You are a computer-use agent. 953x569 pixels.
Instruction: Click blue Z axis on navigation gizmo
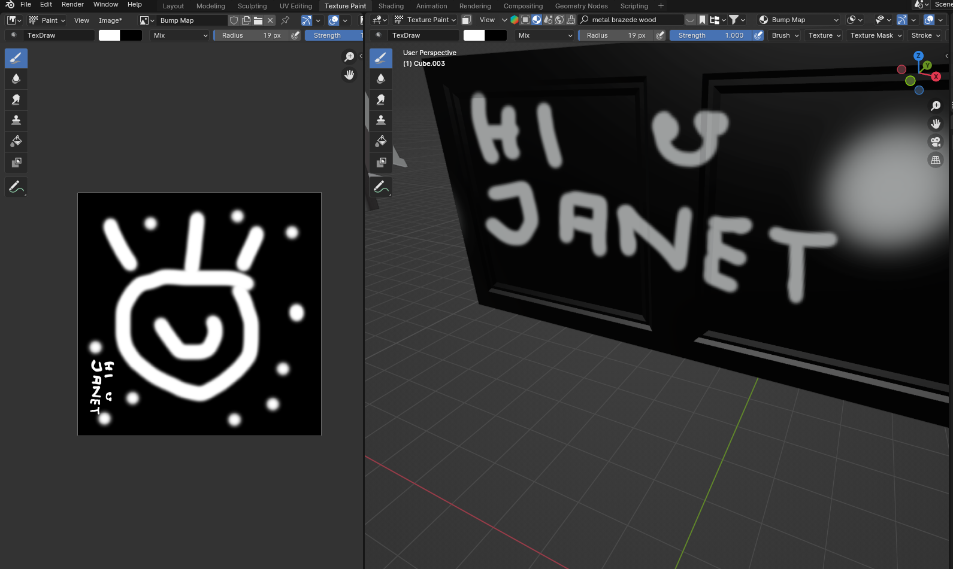click(x=918, y=56)
